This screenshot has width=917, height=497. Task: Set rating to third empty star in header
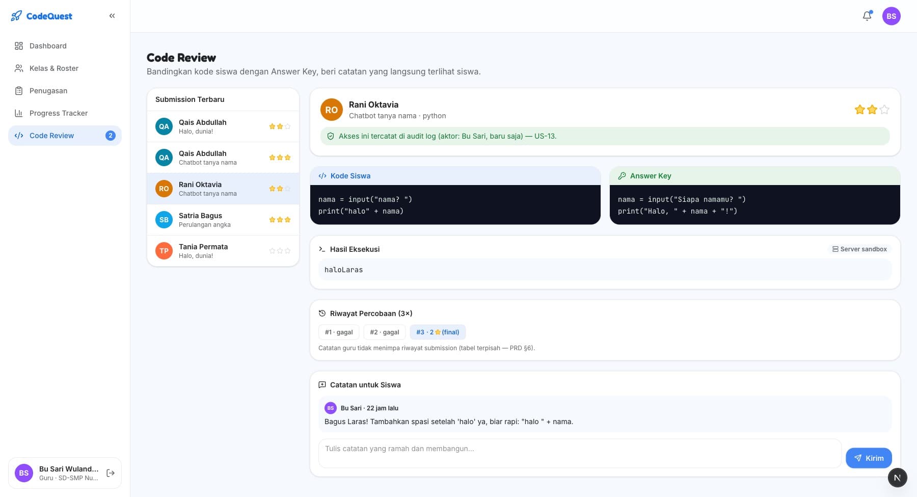click(x=884, y=110)
